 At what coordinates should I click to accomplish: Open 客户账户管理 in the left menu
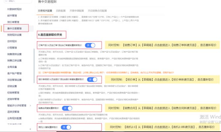point(15,73)
